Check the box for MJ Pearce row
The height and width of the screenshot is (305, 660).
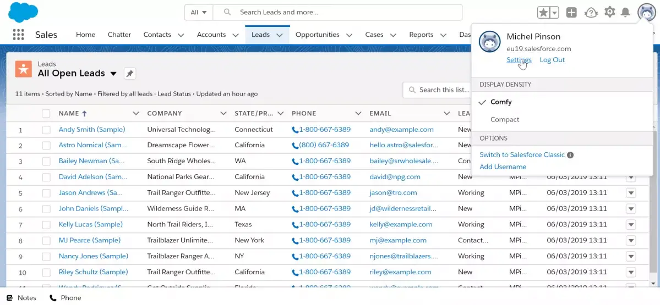click(x=46, y=241)
